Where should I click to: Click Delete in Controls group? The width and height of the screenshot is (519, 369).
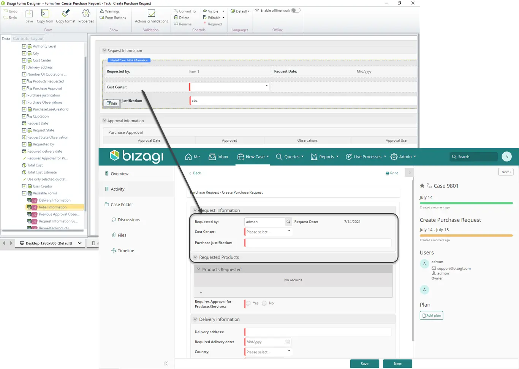182,17
